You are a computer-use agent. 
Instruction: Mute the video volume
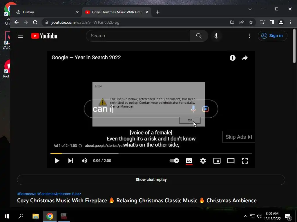(84, 161)
